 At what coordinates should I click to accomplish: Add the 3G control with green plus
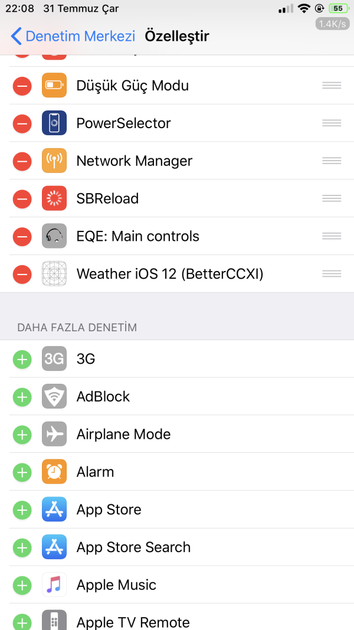pyautogui.click(x=22, y=359)
